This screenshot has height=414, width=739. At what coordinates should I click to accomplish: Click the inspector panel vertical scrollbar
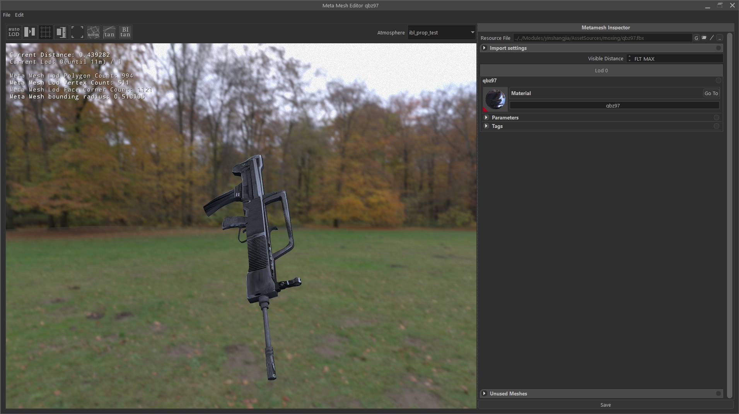(x=730, y=215)
